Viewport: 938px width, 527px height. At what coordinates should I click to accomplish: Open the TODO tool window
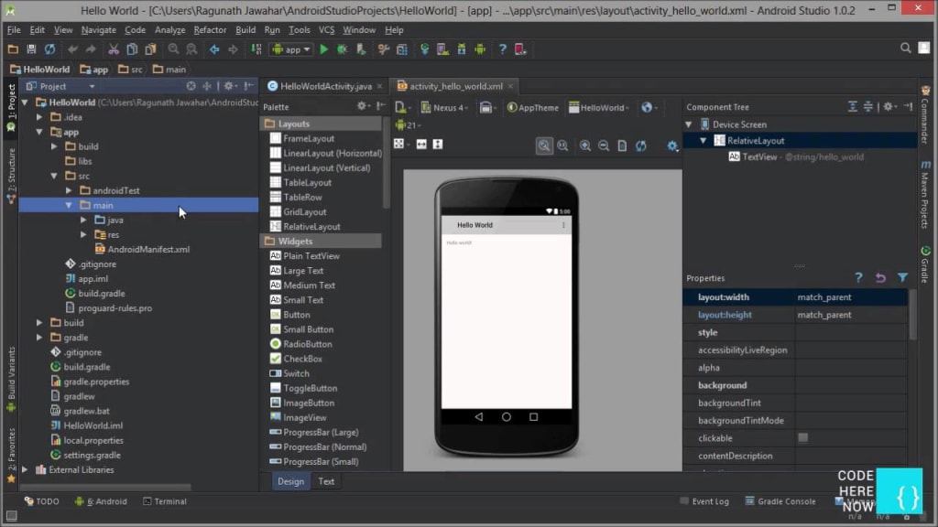pyautogui.click(x=42, y=501)
